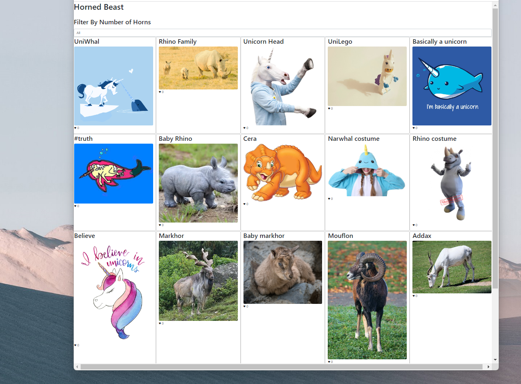Select the UniWhal unicorn and narwhal image
The height and width of the screenshot is (384, 521).
[113, 86]
